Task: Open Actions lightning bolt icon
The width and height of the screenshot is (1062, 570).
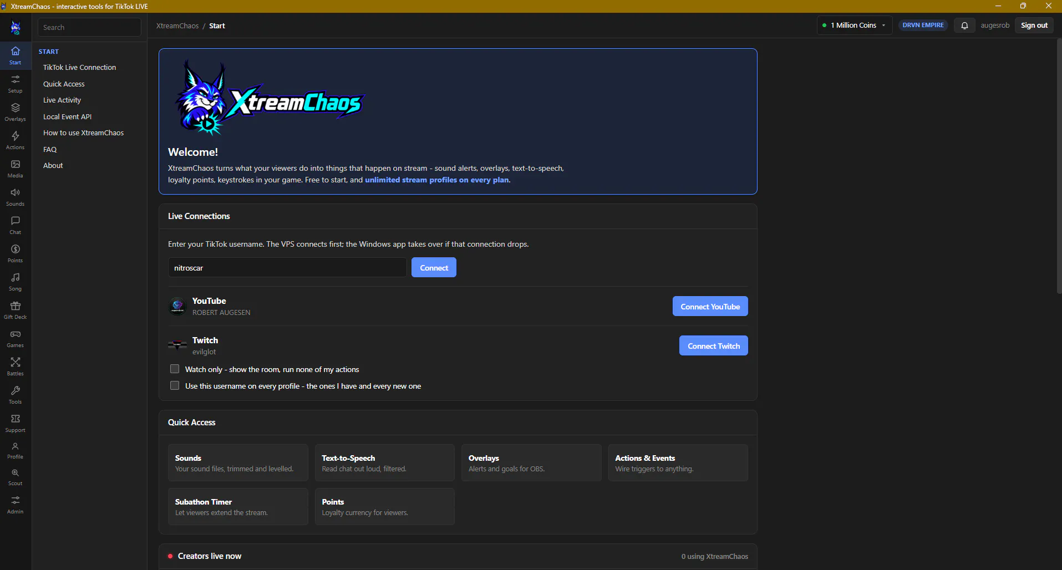Action: (x=16, y=140)
